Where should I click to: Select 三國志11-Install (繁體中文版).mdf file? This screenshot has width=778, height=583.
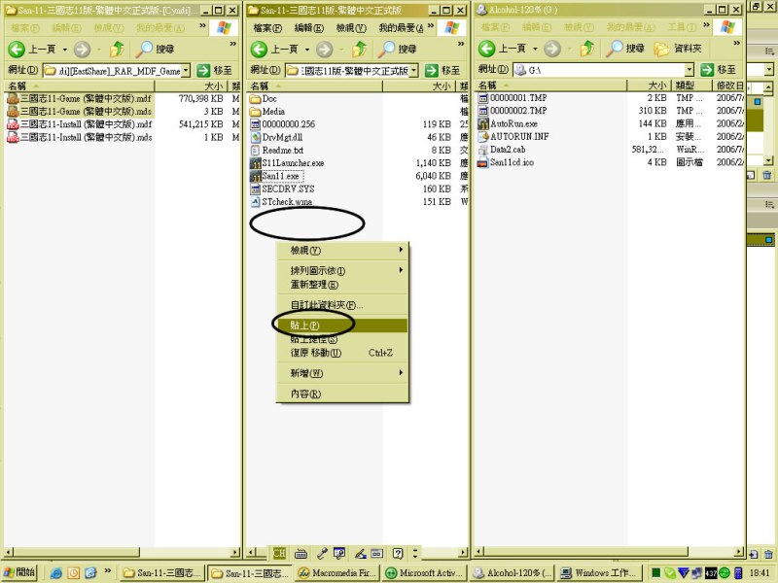tap(80, 124)
